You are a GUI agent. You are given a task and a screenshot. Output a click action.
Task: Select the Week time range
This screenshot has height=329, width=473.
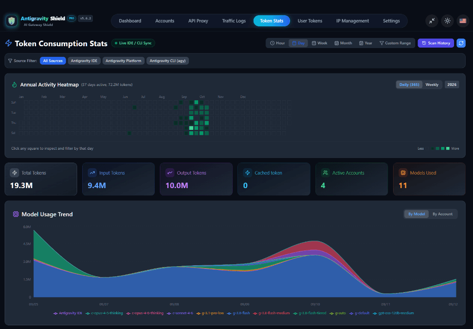click(319, 43)
